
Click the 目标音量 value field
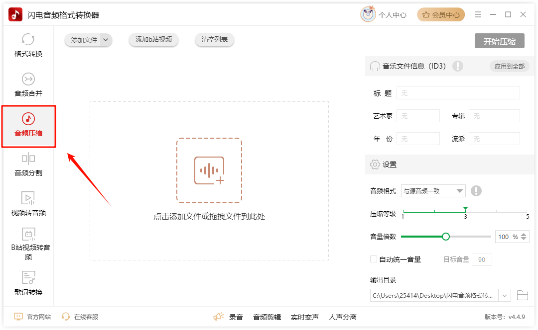pyautogui.click(x=482, y=259)
